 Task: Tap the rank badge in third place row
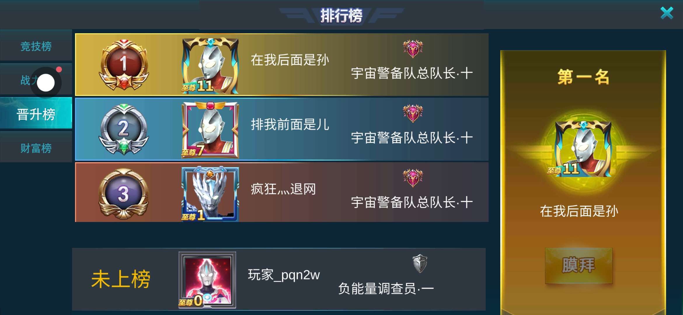413,178
